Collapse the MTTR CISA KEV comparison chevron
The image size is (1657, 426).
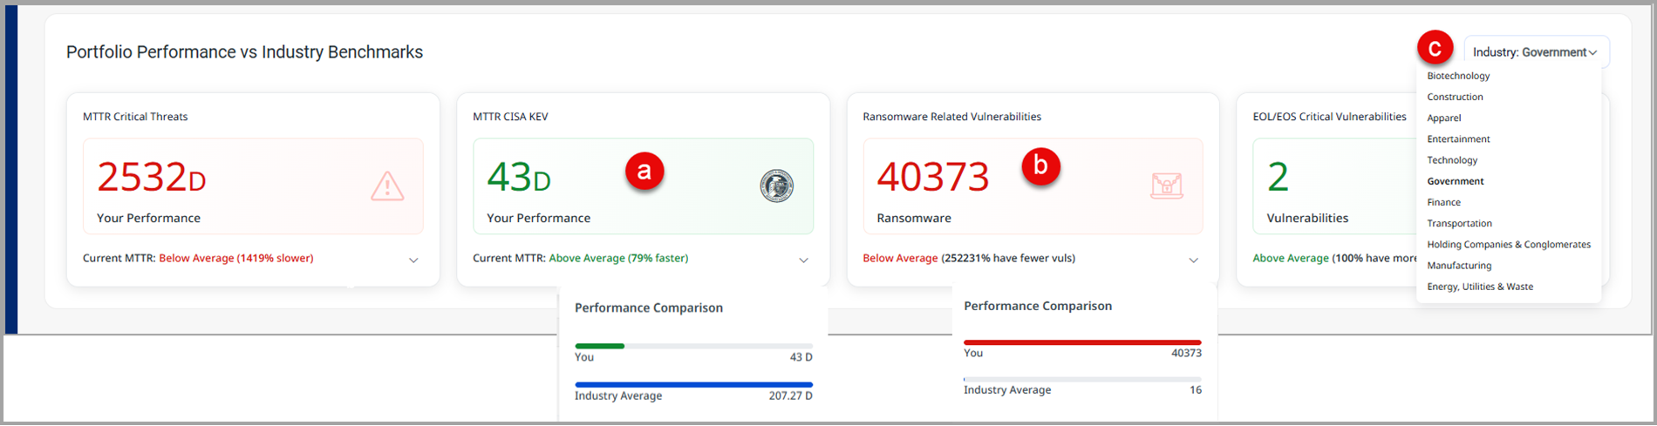pyautogui.click(x=803, y=260)
